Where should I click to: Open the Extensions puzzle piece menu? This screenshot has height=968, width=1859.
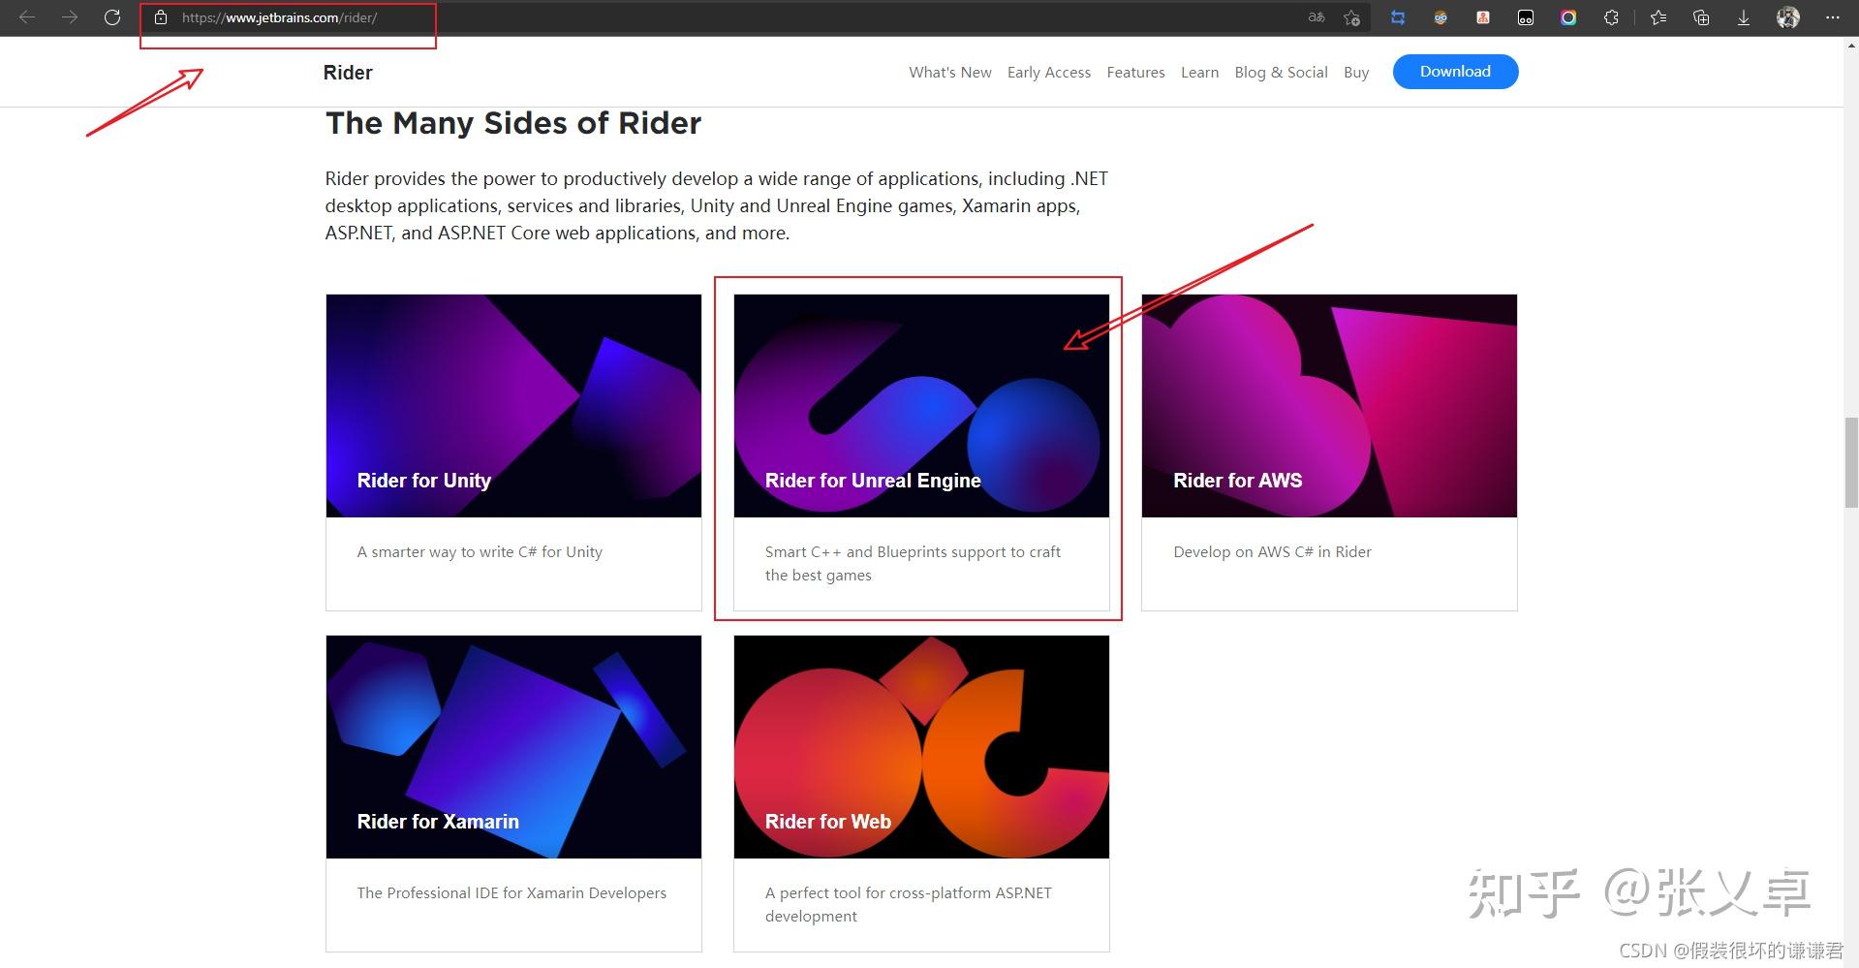tap(1611, 17)
